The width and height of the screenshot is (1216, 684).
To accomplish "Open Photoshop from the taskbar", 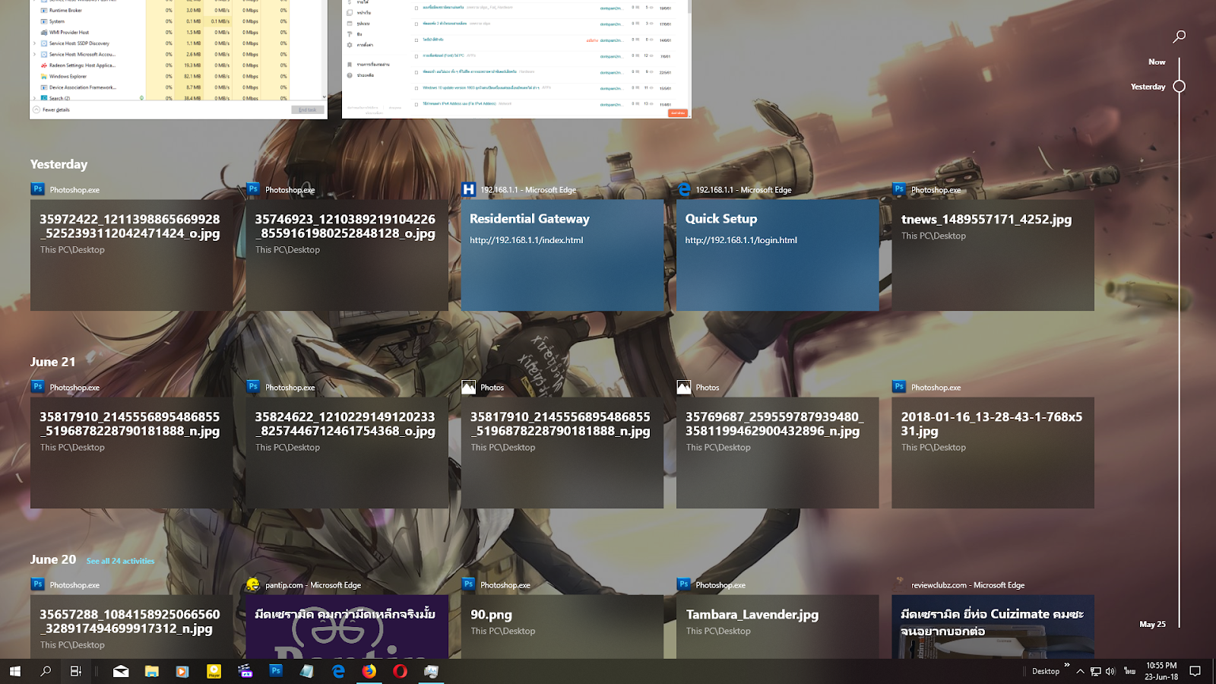I will click(x=276, y=671).
